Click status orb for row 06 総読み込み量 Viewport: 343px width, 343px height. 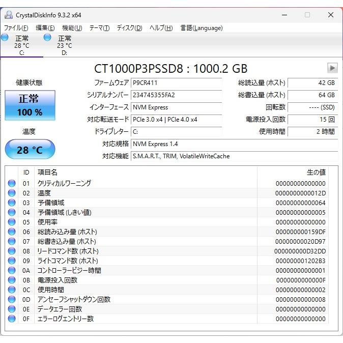tap(12, 232)
